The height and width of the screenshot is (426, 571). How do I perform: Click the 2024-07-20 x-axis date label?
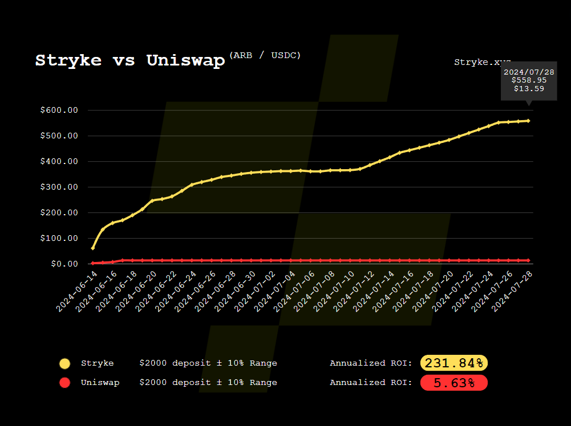433,291
